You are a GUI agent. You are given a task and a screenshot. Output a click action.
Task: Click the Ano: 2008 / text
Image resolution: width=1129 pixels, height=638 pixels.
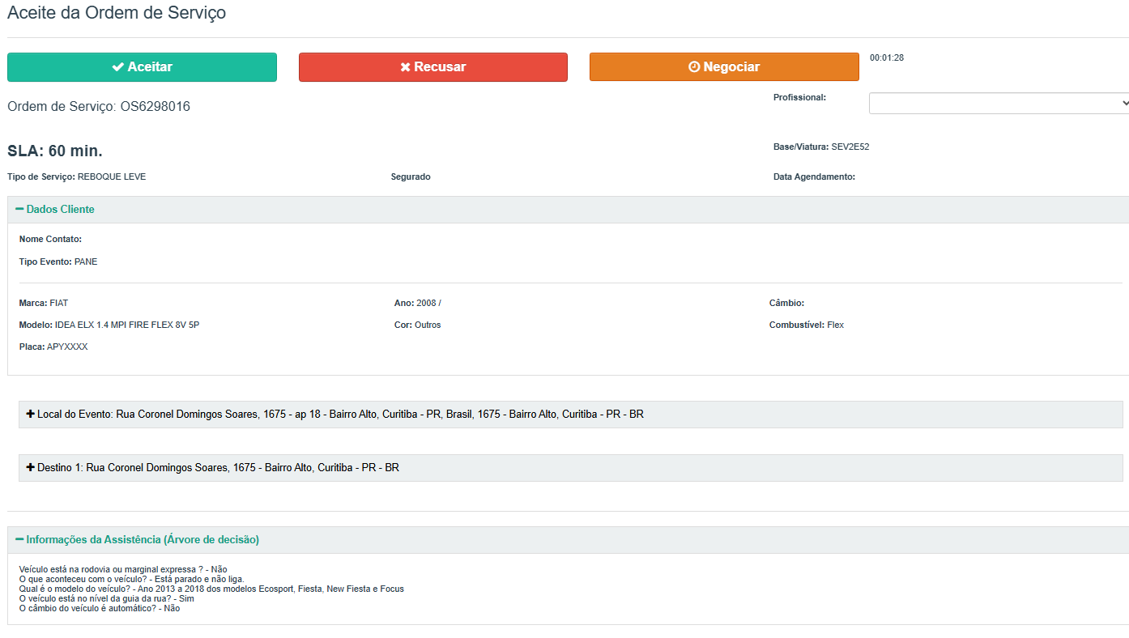pyautogui.click(x=418, y=303)
